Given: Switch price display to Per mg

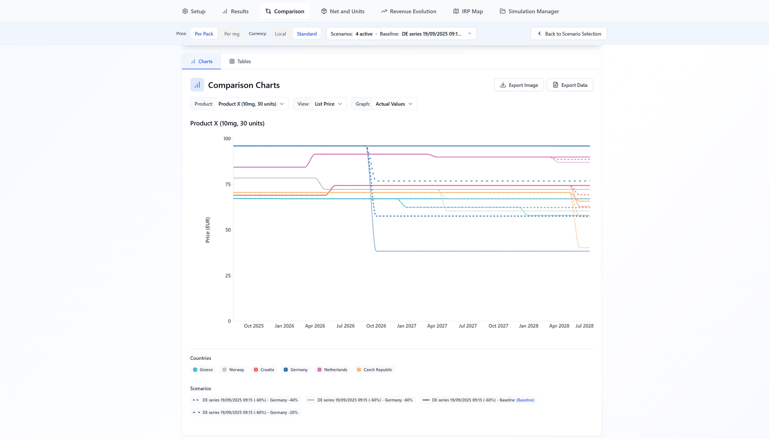Looking at the screenshot, I should pos(232,34).
